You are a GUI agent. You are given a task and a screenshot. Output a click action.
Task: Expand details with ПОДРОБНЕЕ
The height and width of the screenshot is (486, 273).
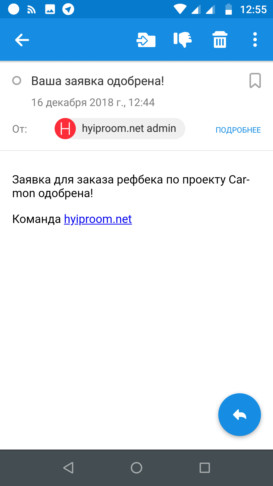[238, 130]
